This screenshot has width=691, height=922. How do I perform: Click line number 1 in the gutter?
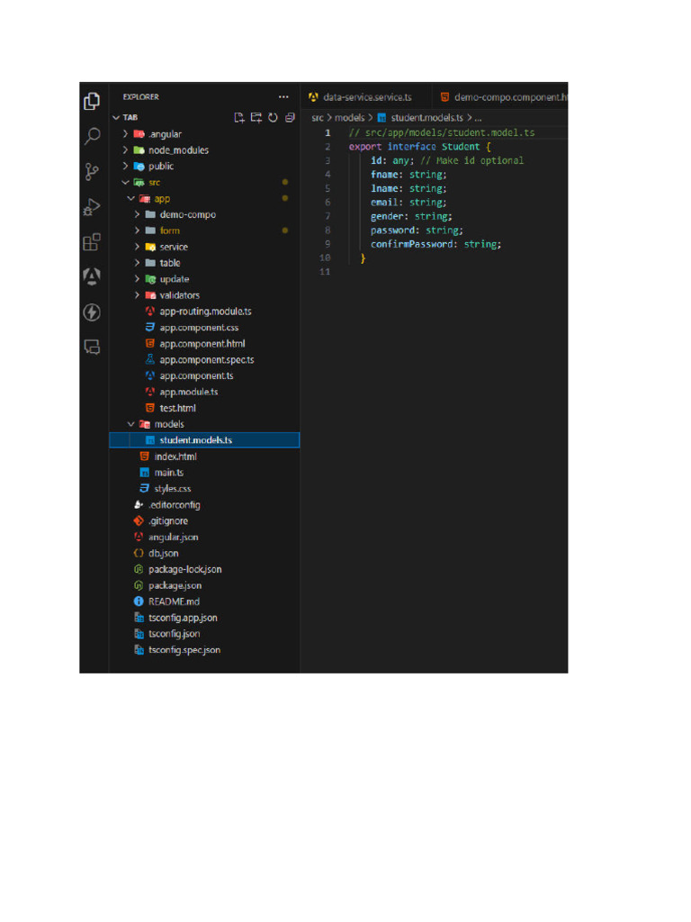[x=328, y=133]
